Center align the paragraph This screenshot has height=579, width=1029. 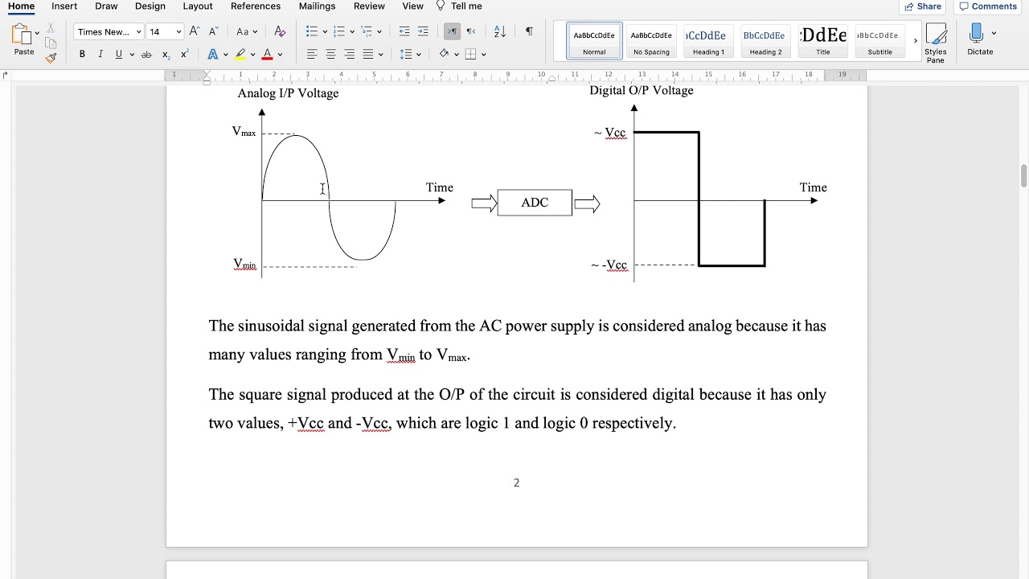point(330,54)
